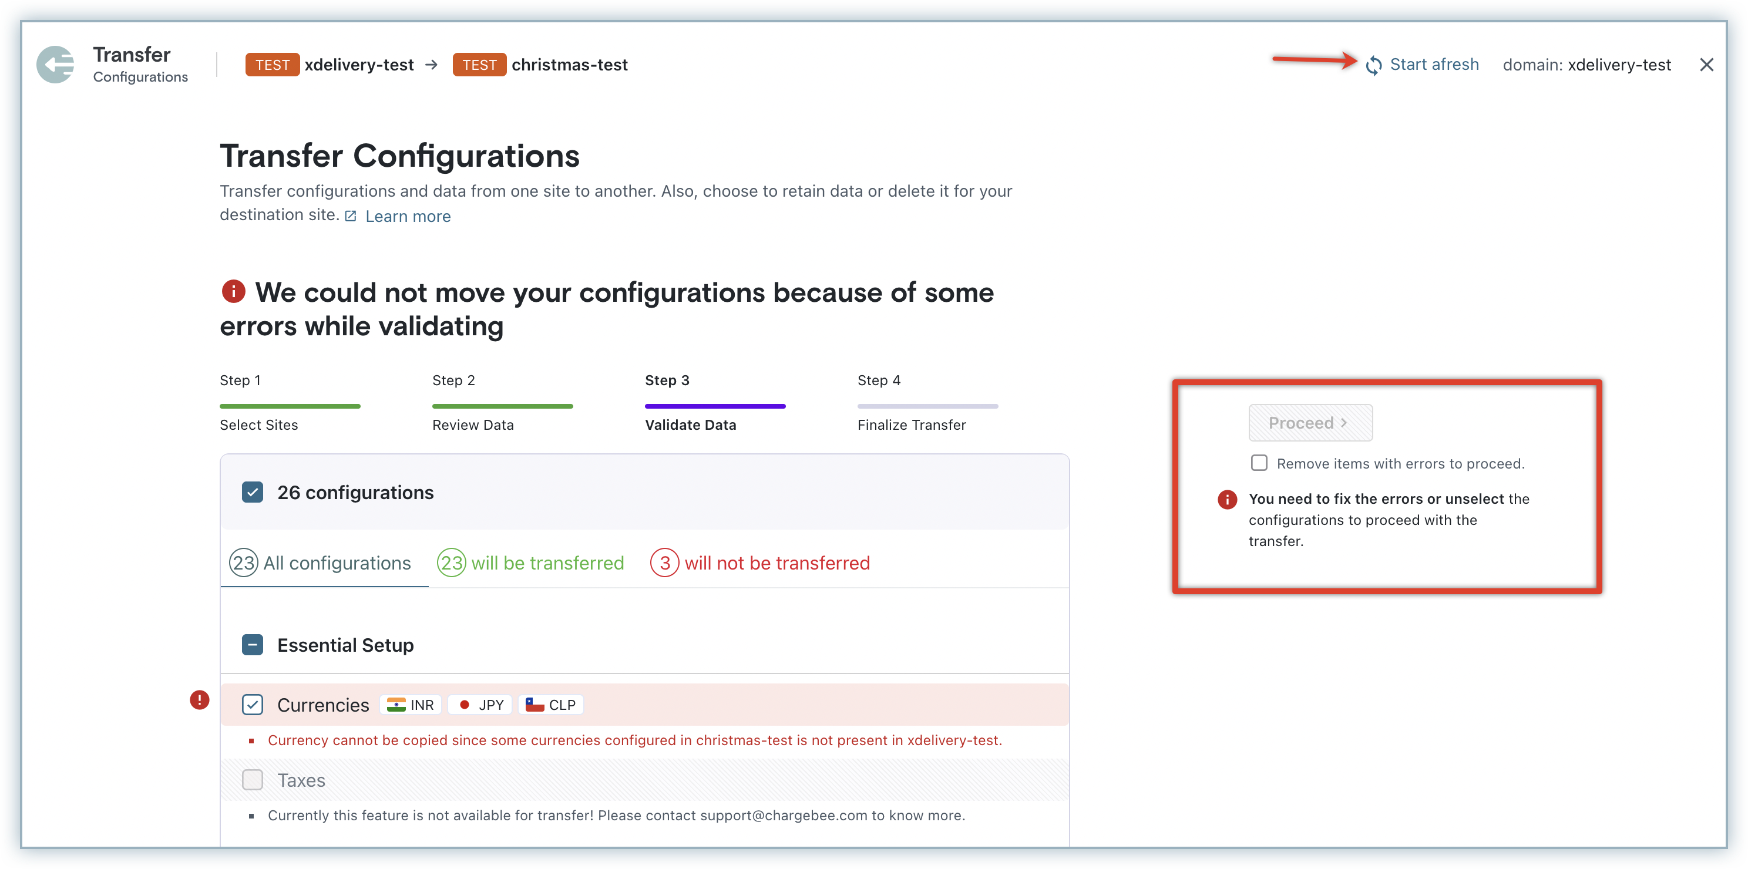Screen dimensions: 1748x869
Task: Click the INR currency flag badge
Action: pos(411,705)
